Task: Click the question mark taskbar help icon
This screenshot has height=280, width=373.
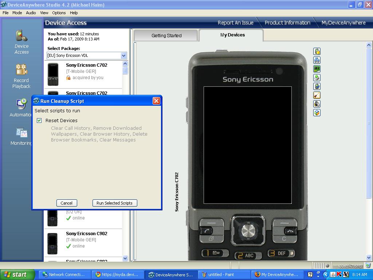Action: pyautogui.click(x=310, y=275)
